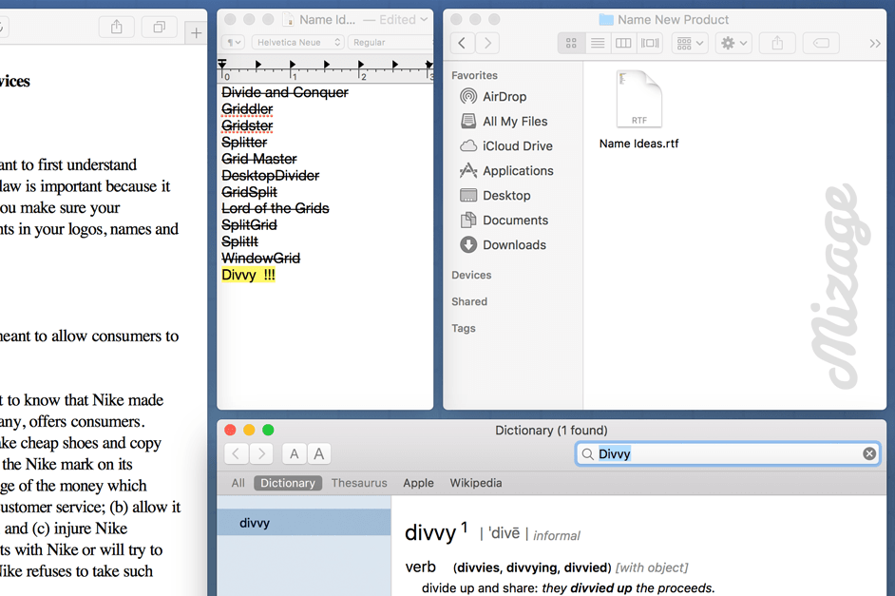Screen dimensions: 895x596
Task: Open Documents in Finder sidebar
Action: click(504, 220)
